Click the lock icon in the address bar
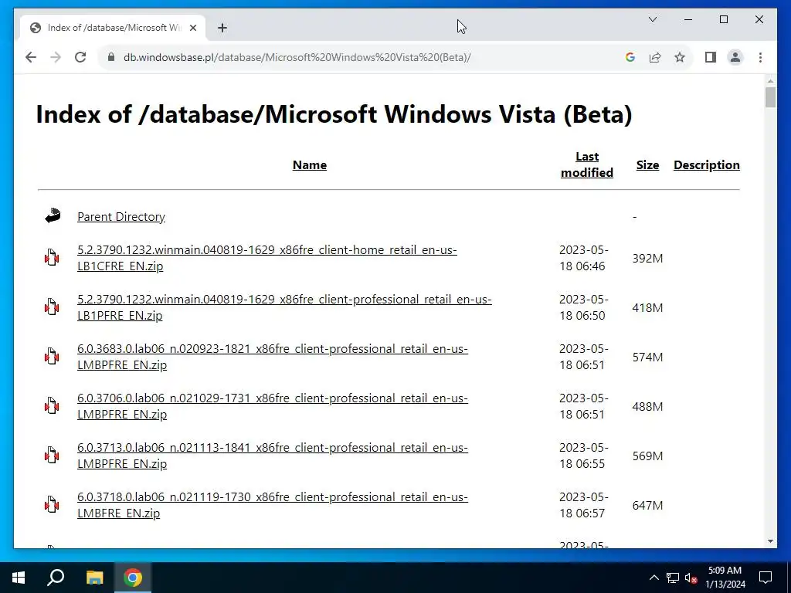 [x=111, y=57]
